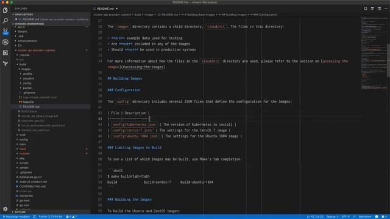This screenshot has width=390, height=219.
Task: Collapse the VMWARE (WORKSPACE) section
Action: tap(29, 24)
